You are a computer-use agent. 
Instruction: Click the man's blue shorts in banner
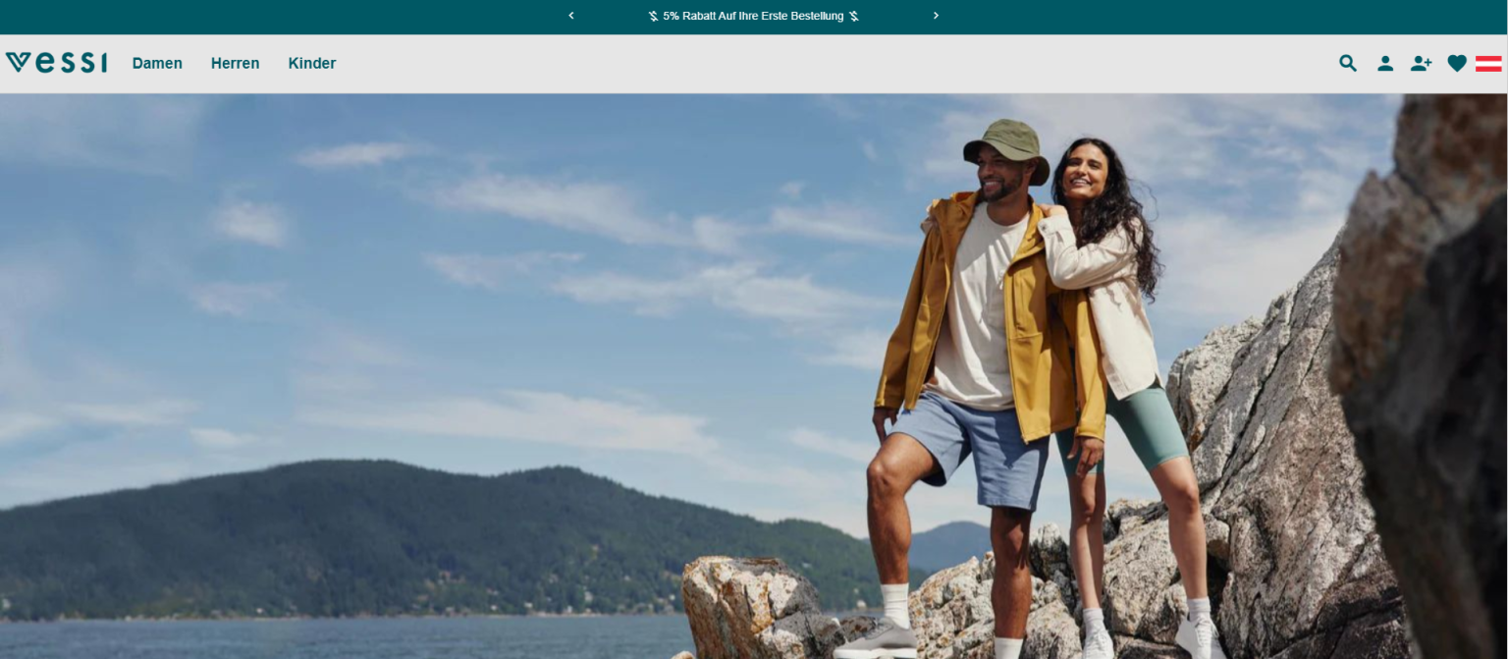[x=972, y=447]
